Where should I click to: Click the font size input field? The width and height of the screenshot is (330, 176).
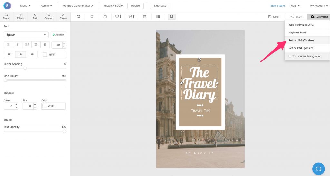click(x=57, y=45)
